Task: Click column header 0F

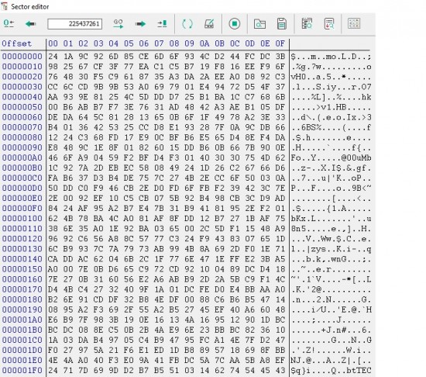Action: (x=280, y=43)
